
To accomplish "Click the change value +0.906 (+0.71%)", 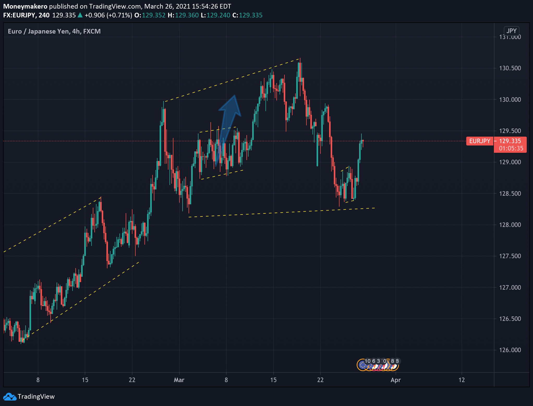I will tap(108, 15).
